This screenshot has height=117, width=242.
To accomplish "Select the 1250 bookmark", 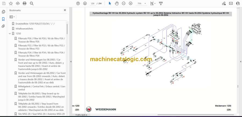I will click(18, 34).
